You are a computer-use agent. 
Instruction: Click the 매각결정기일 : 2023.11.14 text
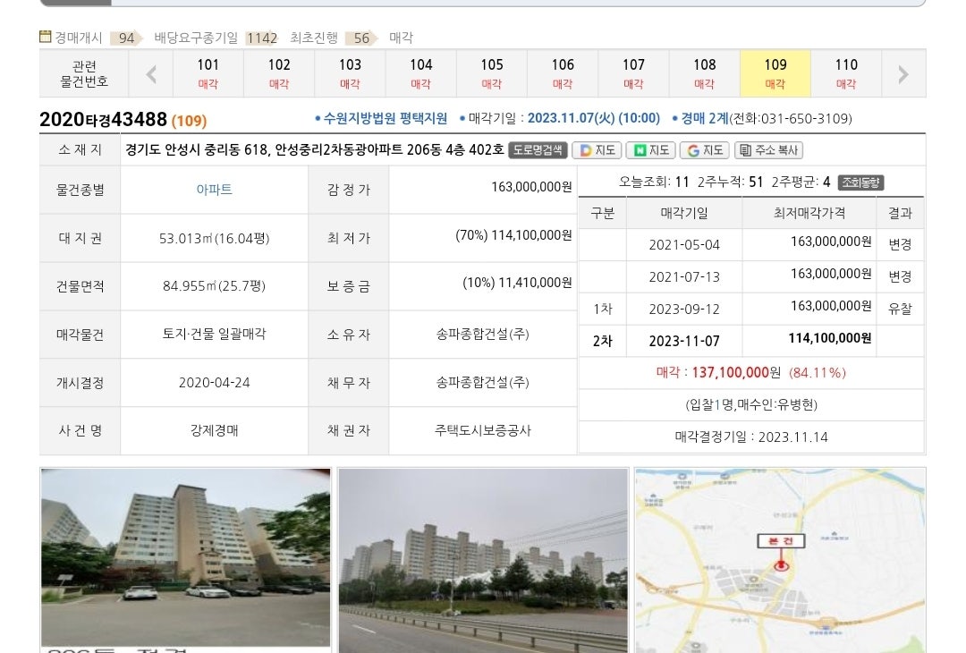(751, 437)
